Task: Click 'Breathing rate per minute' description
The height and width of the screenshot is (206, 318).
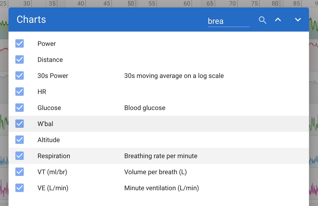Action: coord(161,156)
